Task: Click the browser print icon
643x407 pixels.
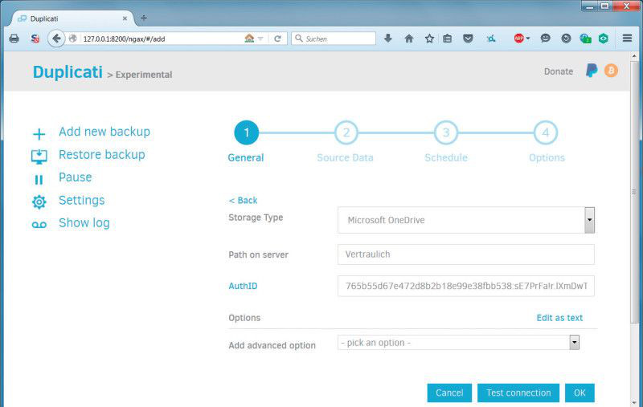Action: pyautogui.click(x=14, y=39)
